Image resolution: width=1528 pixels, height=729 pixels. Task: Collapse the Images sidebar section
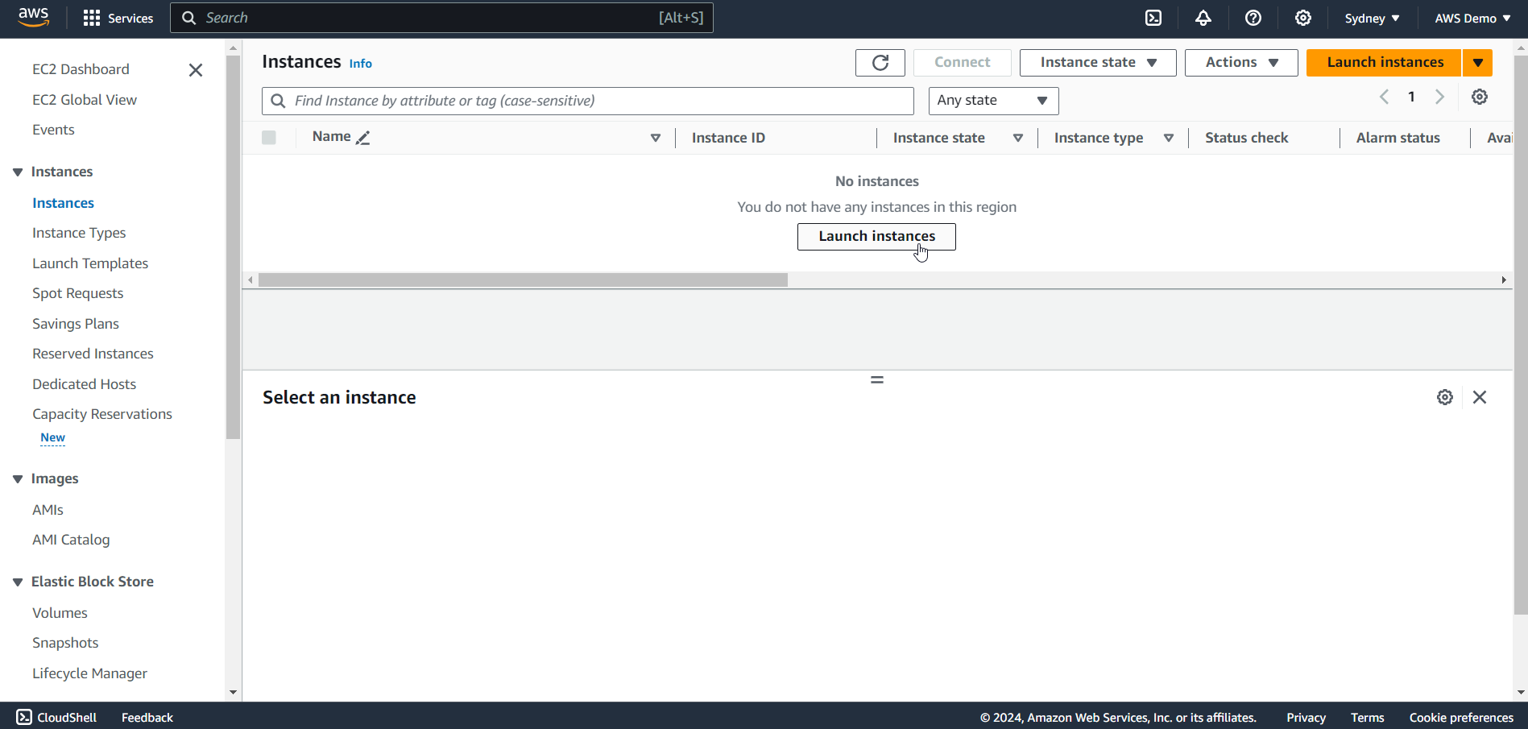pyautogui.click(x=18, y=478)
